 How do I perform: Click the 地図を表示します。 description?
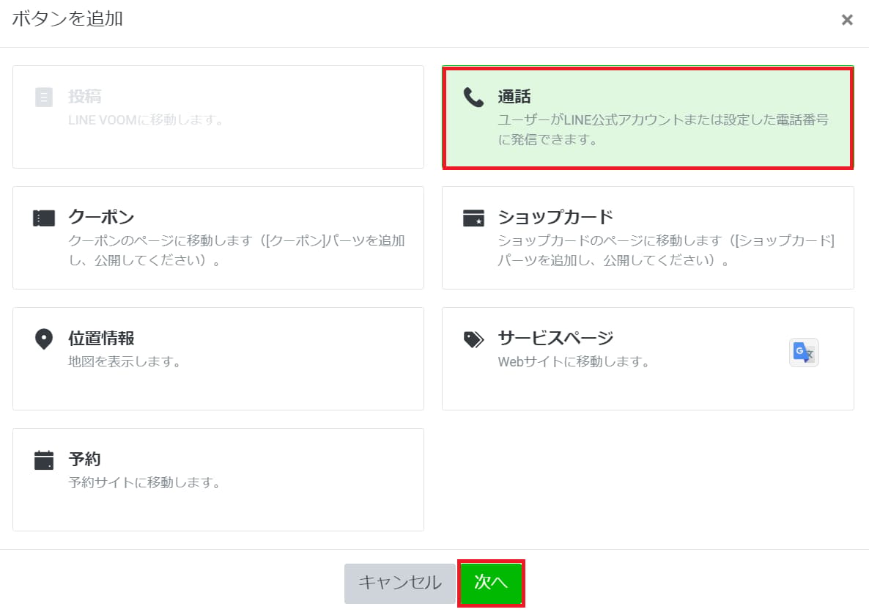[x=125, y=361]
